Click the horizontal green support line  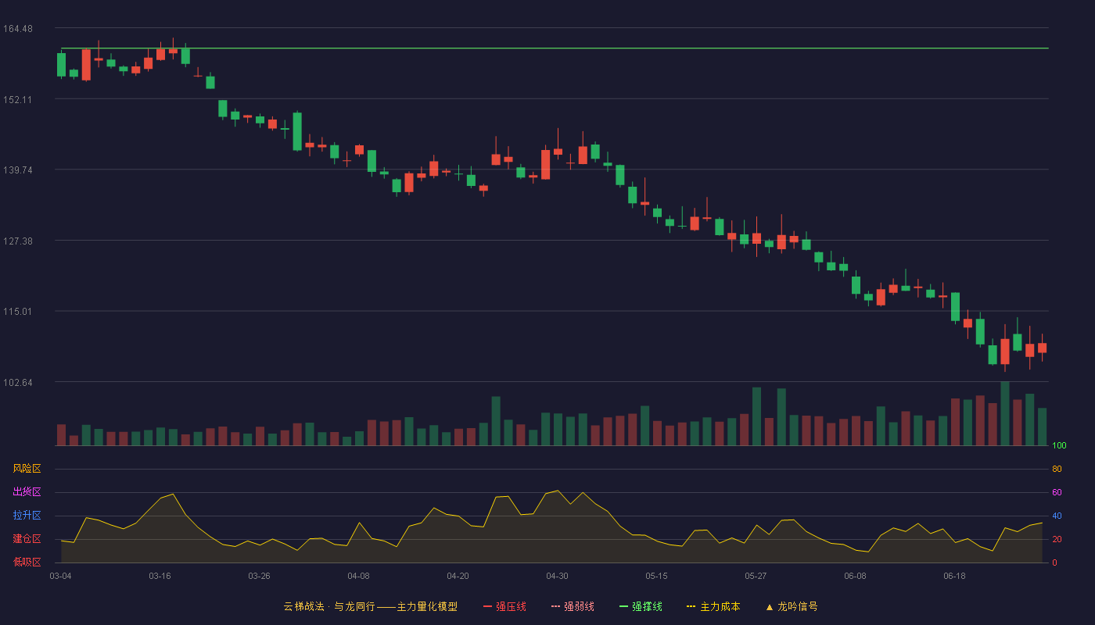(555, 48)
